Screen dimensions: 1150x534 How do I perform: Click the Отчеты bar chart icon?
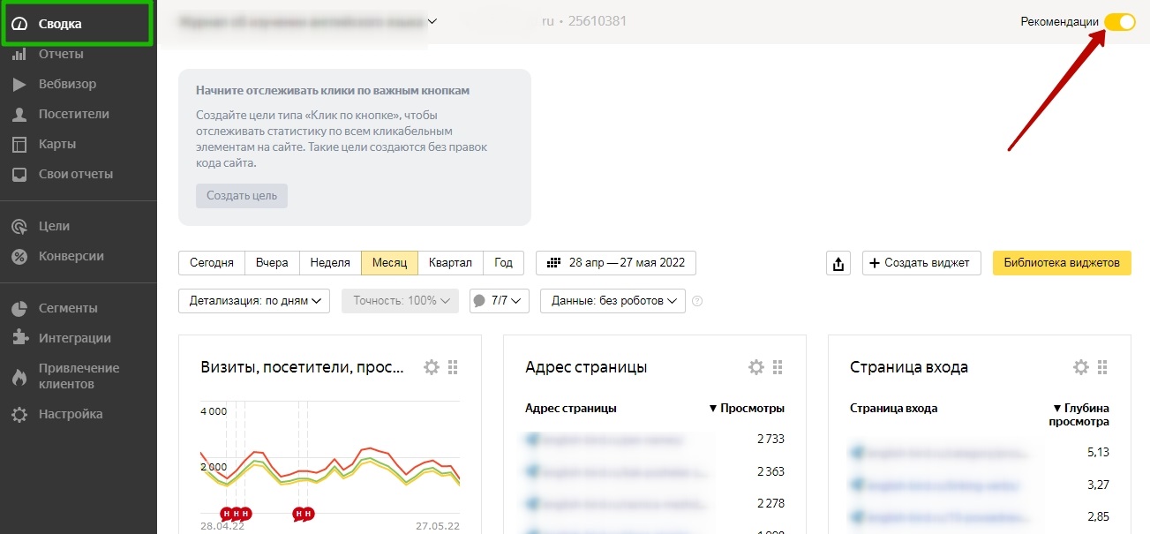pyautogui.click(x=19, y=54)
